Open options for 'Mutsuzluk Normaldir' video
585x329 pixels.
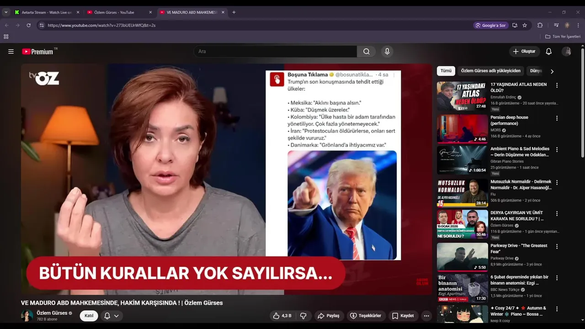[x=557, y=182]
